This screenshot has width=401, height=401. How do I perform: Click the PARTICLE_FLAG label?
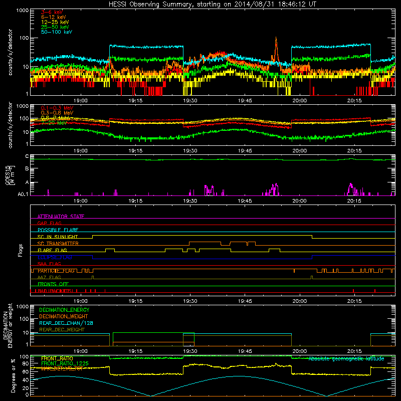coord(56,271)
